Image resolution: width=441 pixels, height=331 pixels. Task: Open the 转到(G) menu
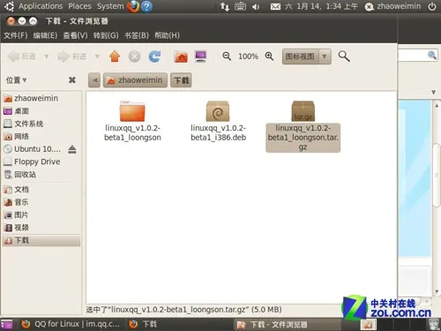[106, 35]
